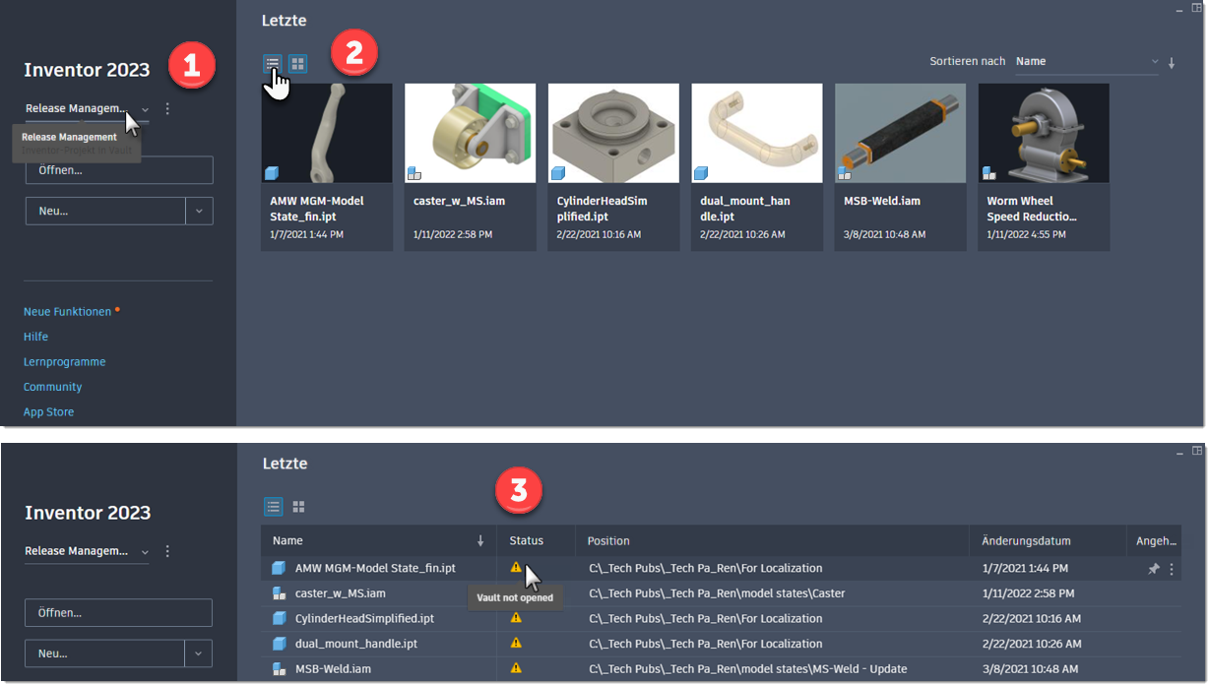1208x684 pixels.
Task: Pin the AMW MGM-Model State_fin.ipt row
Action: (1154, 569)
